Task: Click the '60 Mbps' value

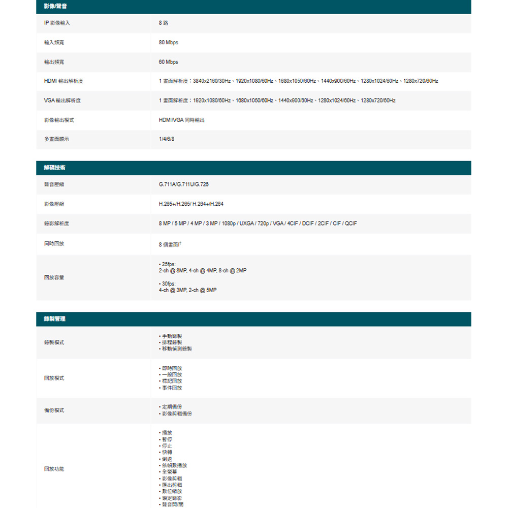Action: (169, 62)
